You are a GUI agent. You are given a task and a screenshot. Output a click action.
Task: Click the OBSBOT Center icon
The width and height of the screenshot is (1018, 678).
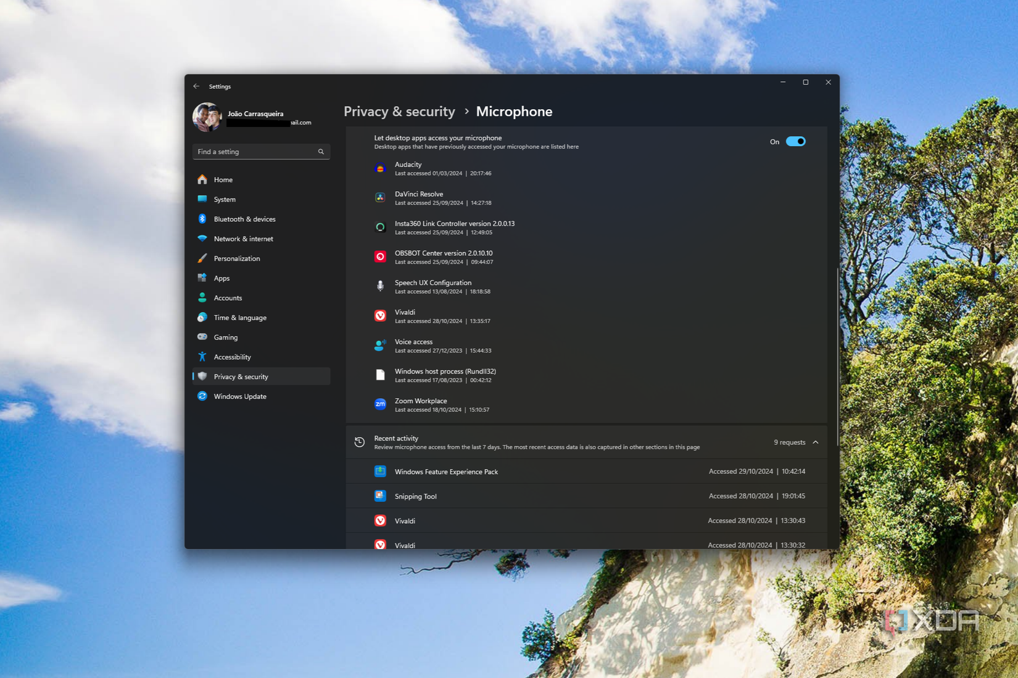coord(380,256)
